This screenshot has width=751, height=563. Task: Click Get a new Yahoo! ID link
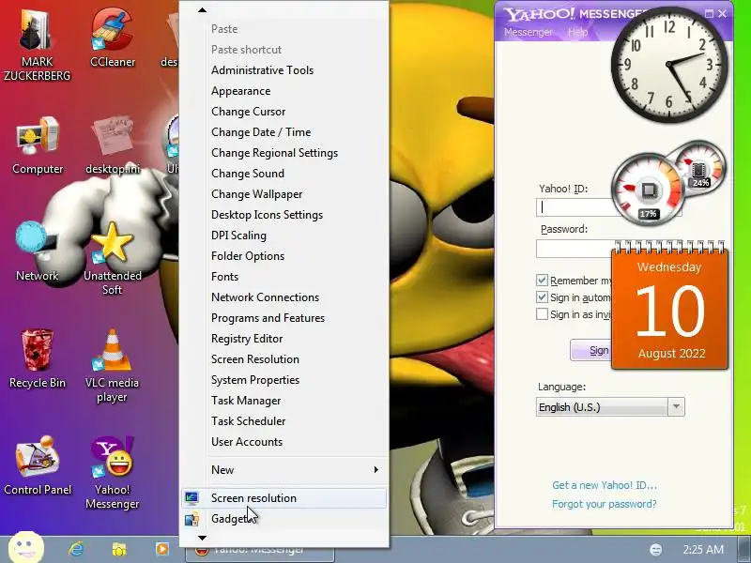pos(604,485)
